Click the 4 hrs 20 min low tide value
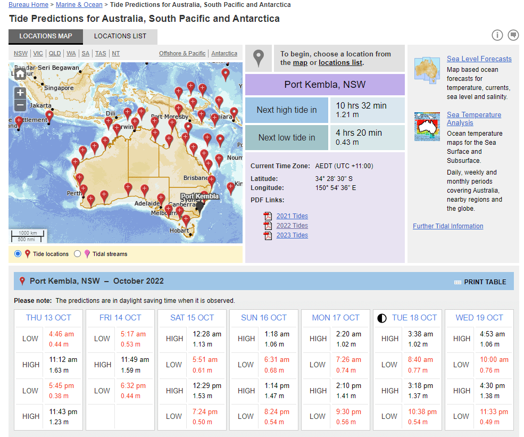Screen dimensions: 524x437 coord(359,133)
